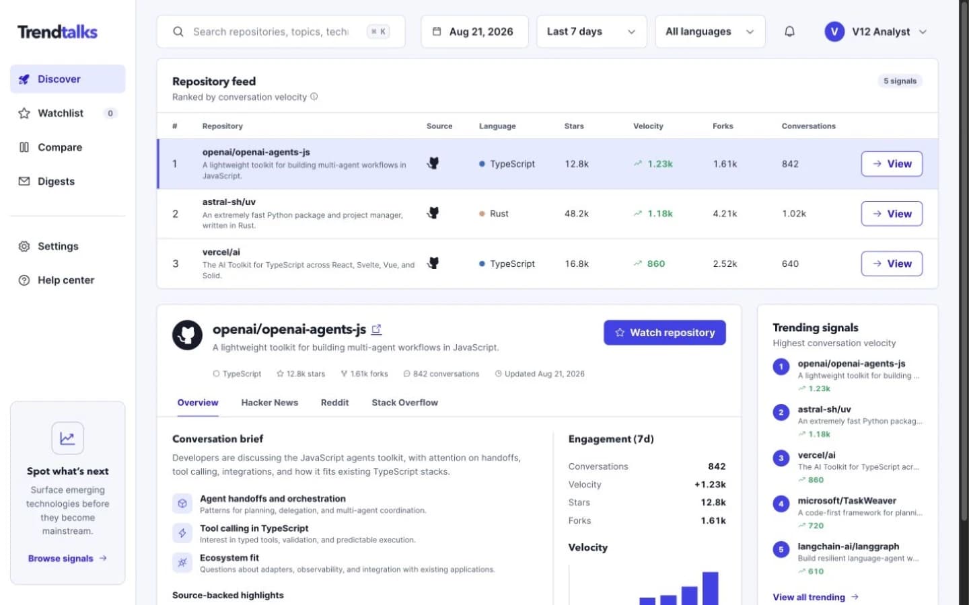Follow the View all trending link
Image resolution: width=969 pixels, height=605 pixels.
coord(816,597)
